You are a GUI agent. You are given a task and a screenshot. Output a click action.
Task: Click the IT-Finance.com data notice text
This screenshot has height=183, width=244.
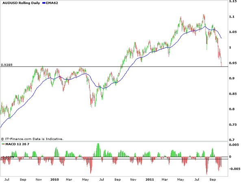[x=32, y=139]
